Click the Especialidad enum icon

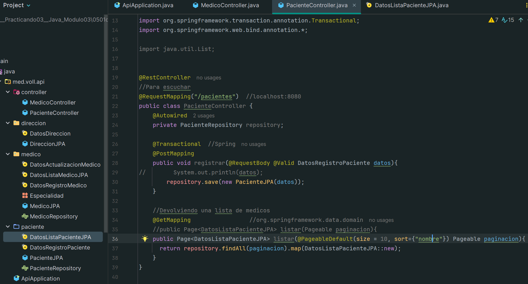pos(25,196)
